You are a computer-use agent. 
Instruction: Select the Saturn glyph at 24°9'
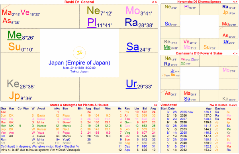[x=133, y=47]
